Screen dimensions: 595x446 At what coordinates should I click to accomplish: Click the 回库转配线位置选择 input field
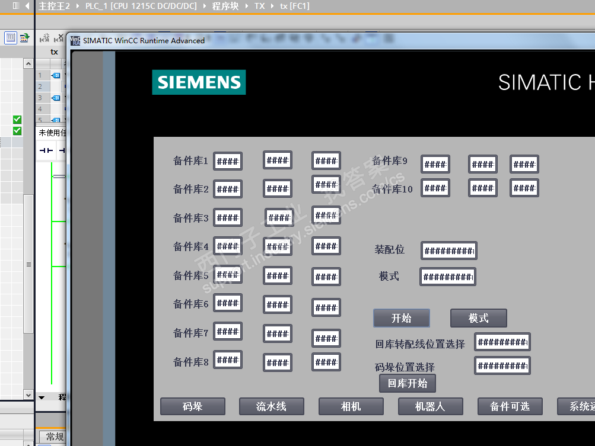pos(502,342)
